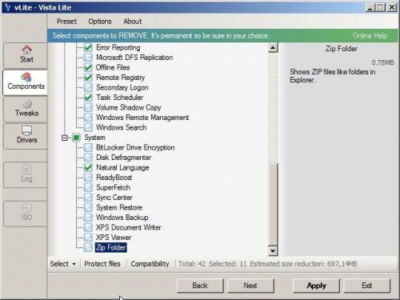Select the System tree label
The image size is (400, 300).
(94, 138)
